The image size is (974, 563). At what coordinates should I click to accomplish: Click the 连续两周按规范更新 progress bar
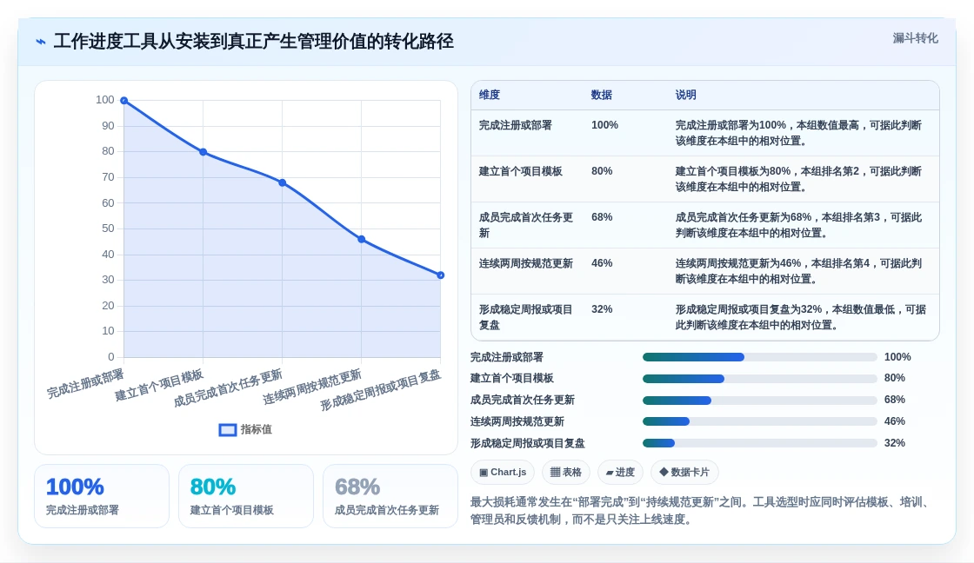760,421
